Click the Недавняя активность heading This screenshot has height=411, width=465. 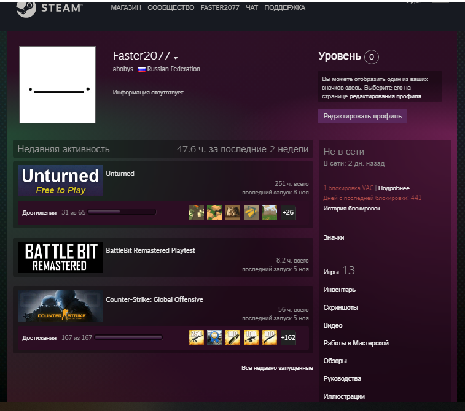point(63,149)
